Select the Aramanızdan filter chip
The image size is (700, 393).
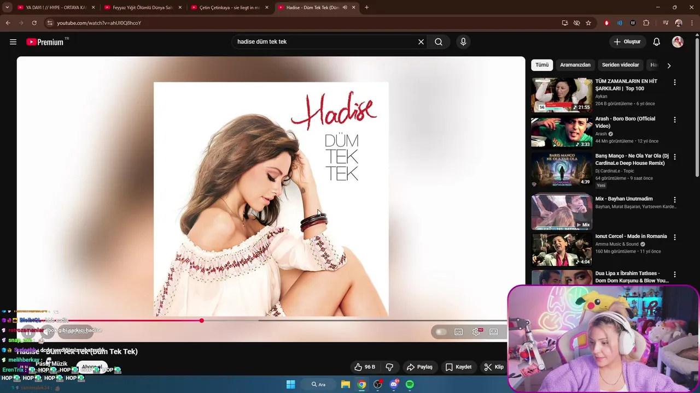[x=575, y=65]
